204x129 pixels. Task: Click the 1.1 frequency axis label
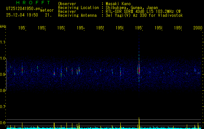pyautogui.click(x=3, y=42)
